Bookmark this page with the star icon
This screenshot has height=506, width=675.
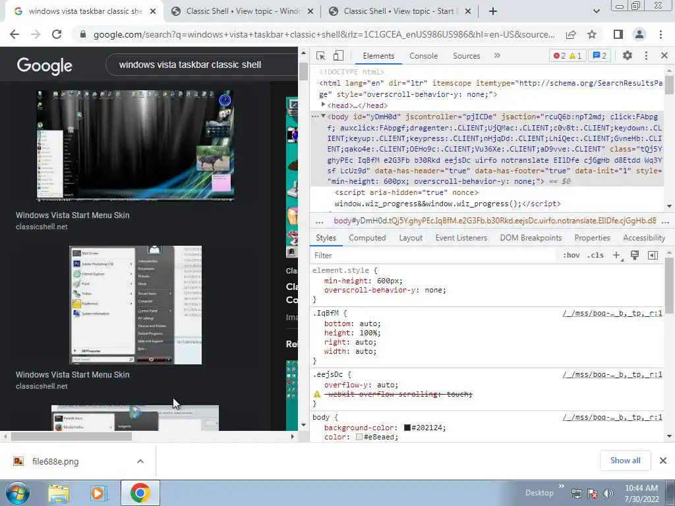(592, 34)
